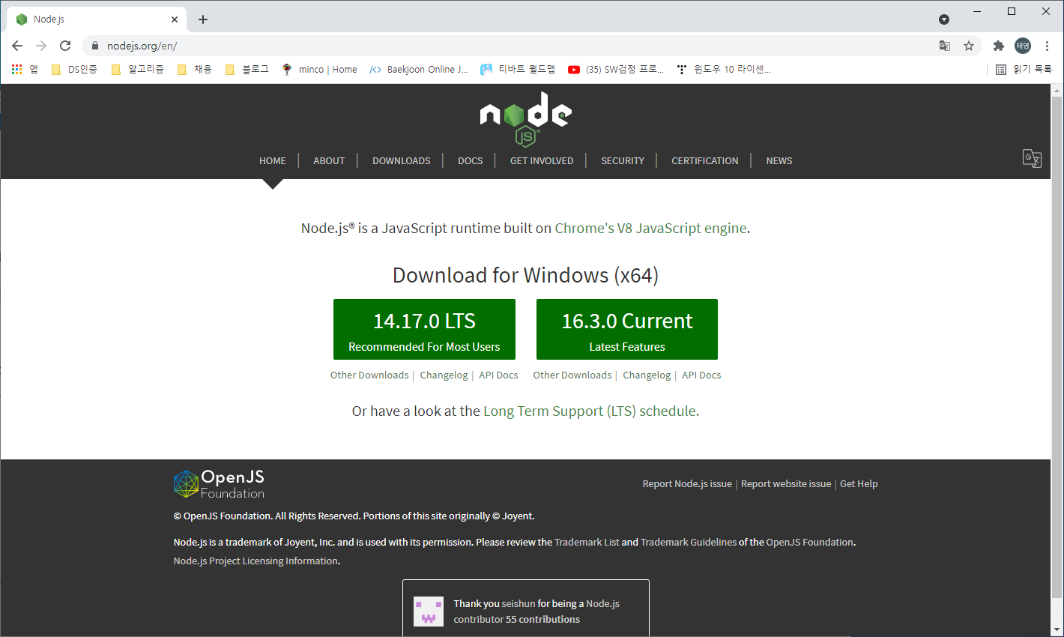Screen dimensions: 1064x637
Task: Open the 티바트 월드맵 bookmark
Action: coord(518,69)
